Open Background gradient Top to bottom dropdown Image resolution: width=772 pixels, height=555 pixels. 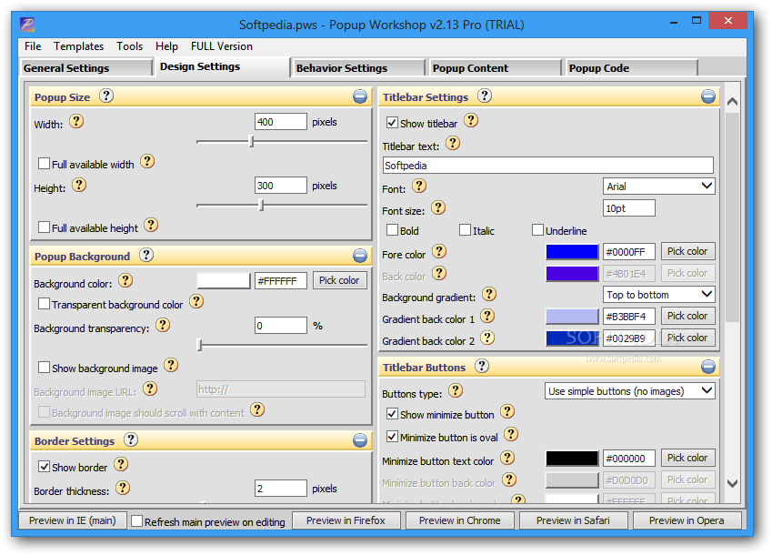click(x=658, y=295)
